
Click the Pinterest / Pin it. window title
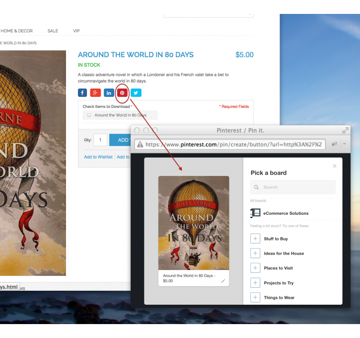tap(240, 131)
